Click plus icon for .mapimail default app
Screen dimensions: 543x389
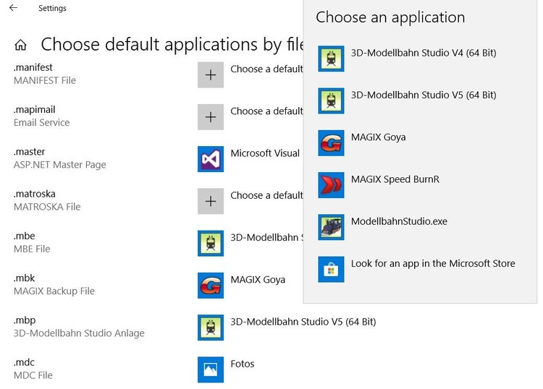click(211, 117)
